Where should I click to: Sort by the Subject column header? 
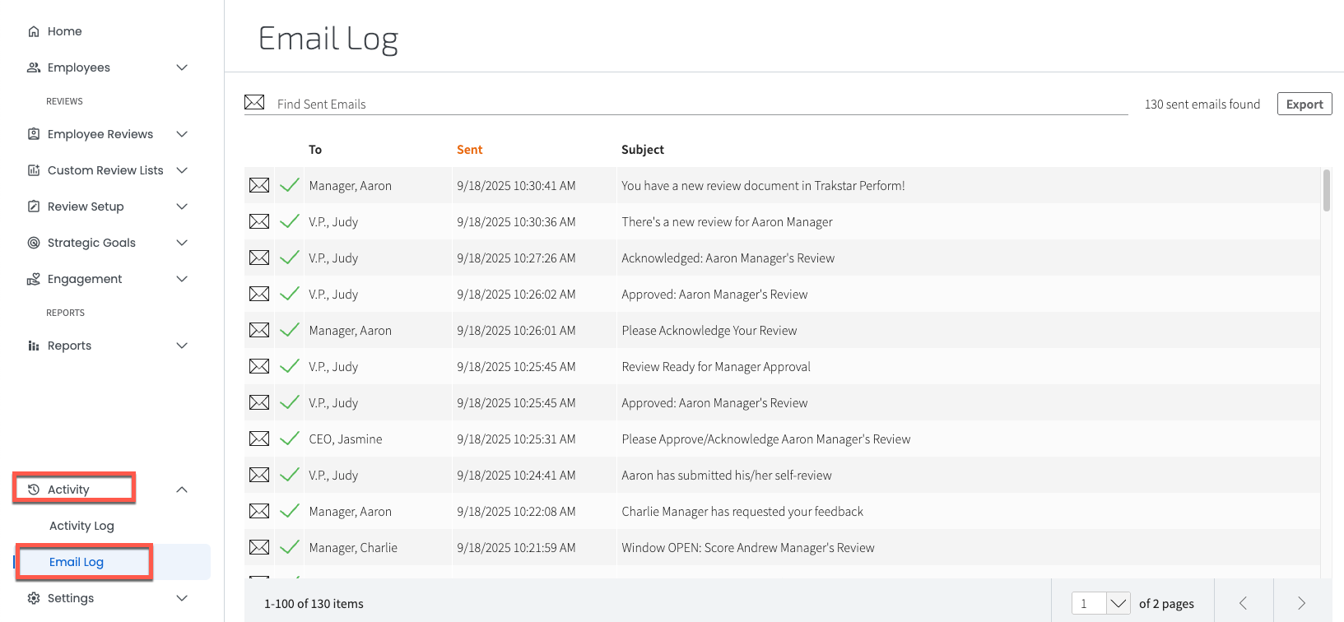(x=643, y=150)
